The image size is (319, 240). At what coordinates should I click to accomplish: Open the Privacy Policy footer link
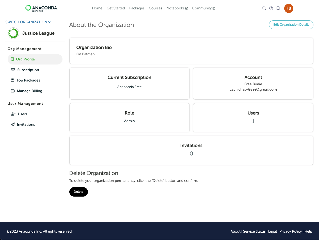tap(291, 231)
